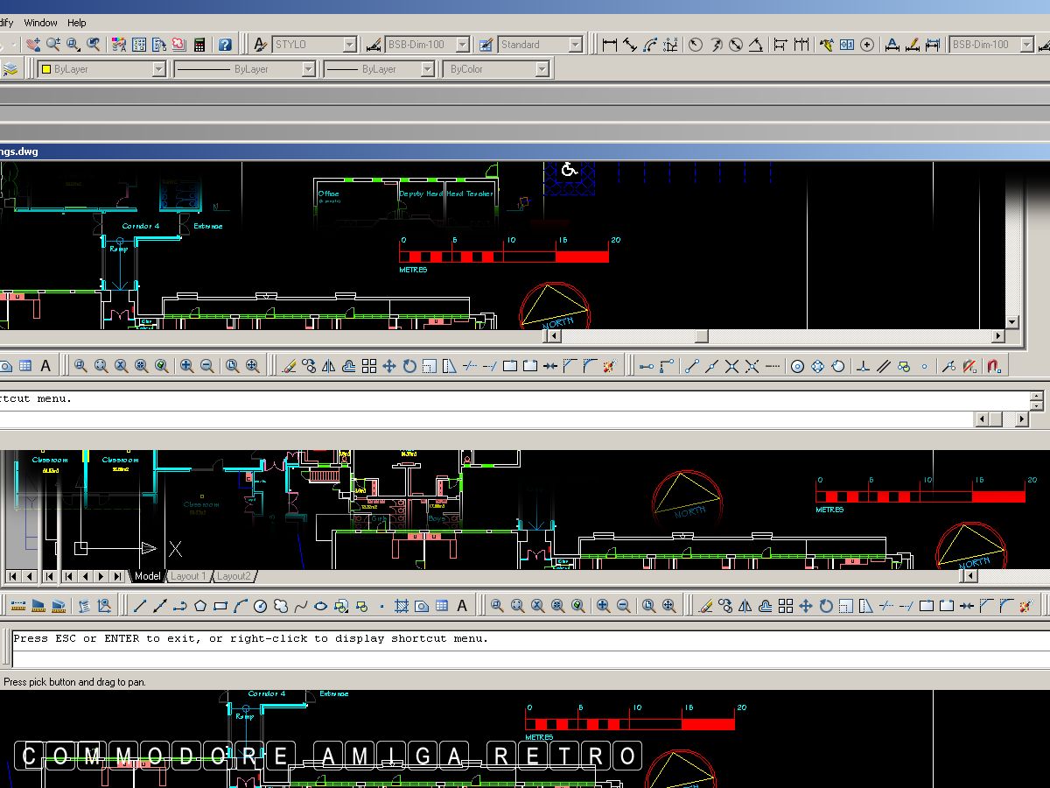Click the yellow ByLayer color swatch
Image resolution: width=1050 pixels, height=788 pixels.
coord(46,69)
